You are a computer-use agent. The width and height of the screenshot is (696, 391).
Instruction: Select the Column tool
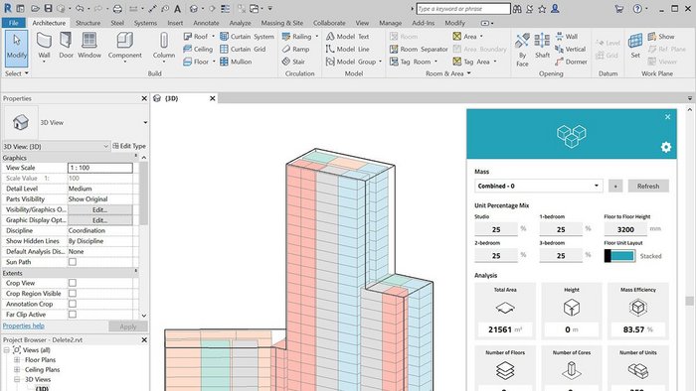pos(164,46)
